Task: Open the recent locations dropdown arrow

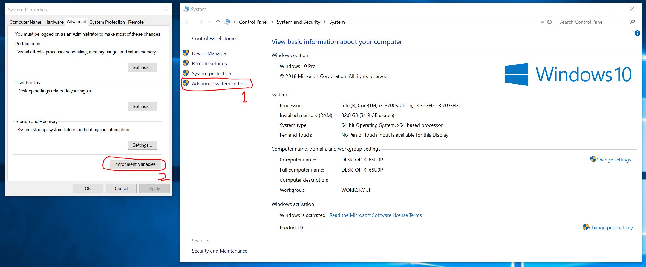Action: coord(209,22)
